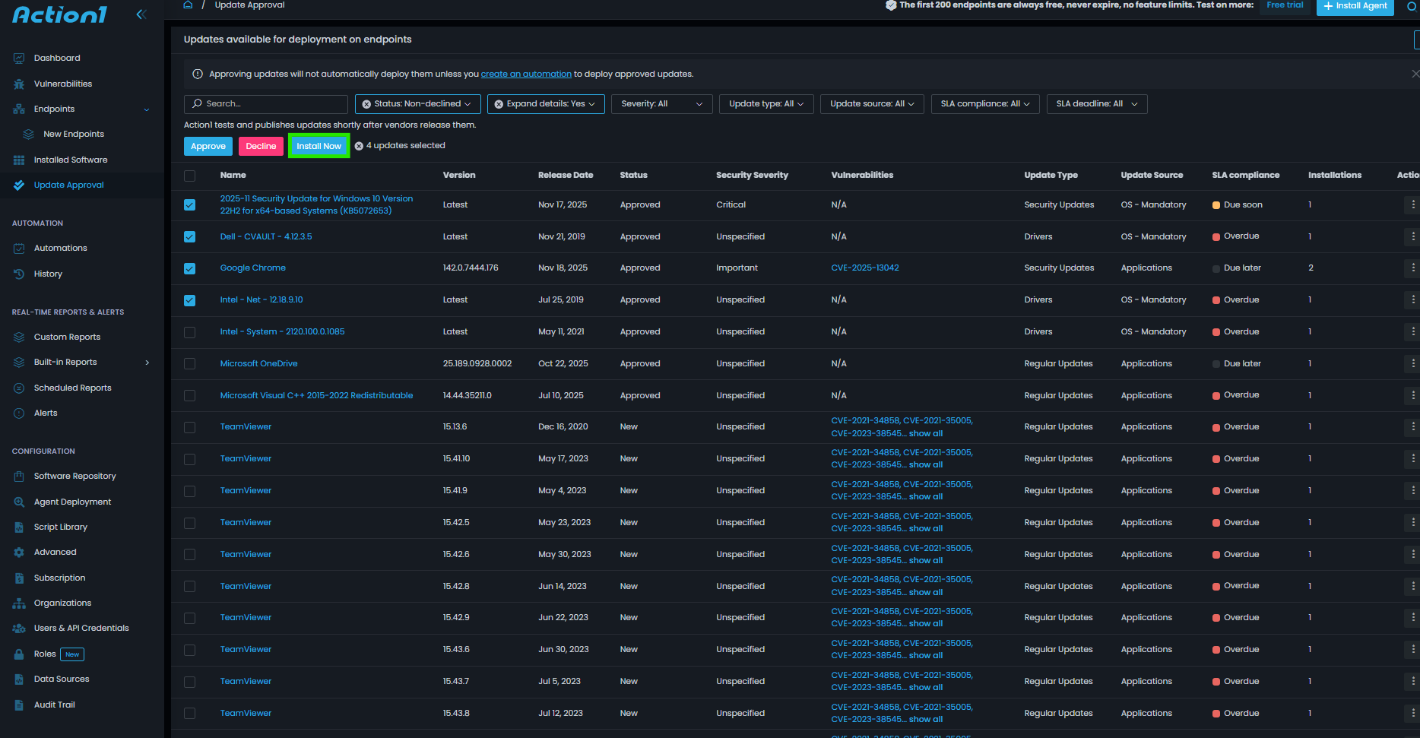Toggle the select-all checkbox in table header
The width and height of the screenshot is (1420, 738).
tap(190, 176)
